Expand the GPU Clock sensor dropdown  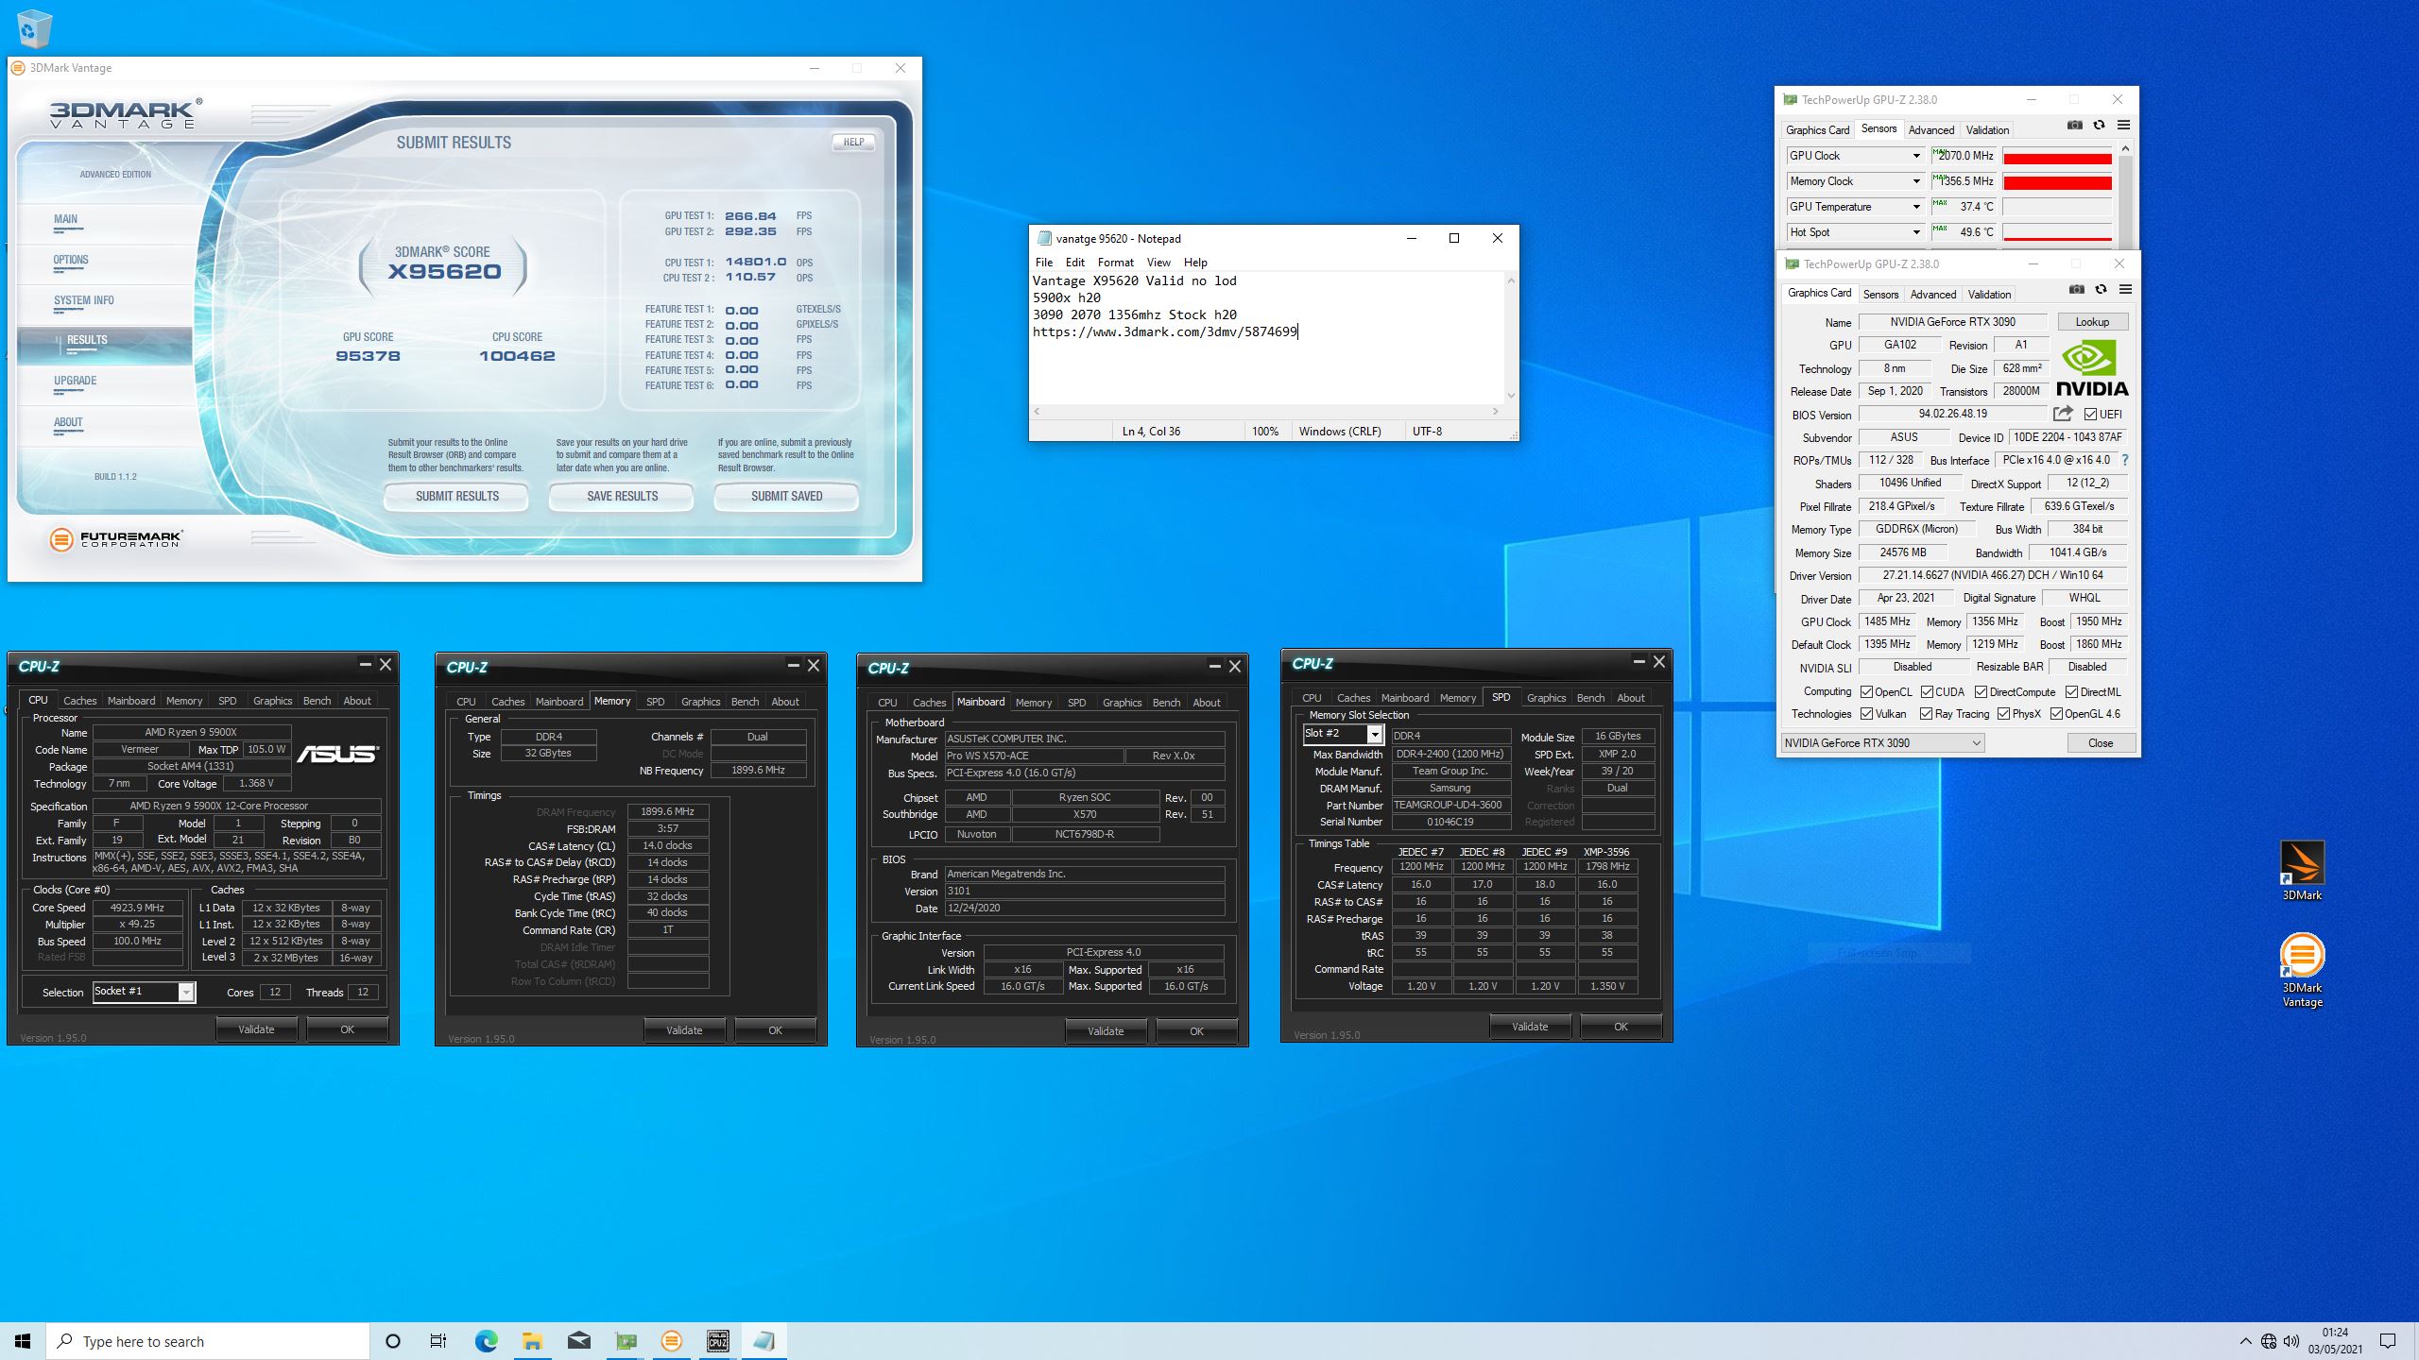pyautogui.click(x=1916, y=156)
